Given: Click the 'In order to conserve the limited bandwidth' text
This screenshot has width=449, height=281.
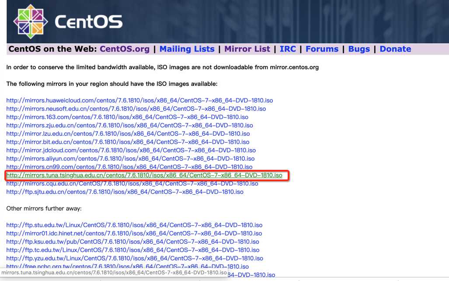Looking at the screenshot, I should [162, 67].
